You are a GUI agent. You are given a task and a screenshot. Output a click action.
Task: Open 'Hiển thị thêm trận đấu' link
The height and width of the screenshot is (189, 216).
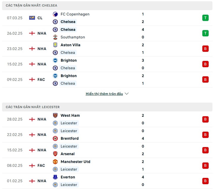click(104, 94)
